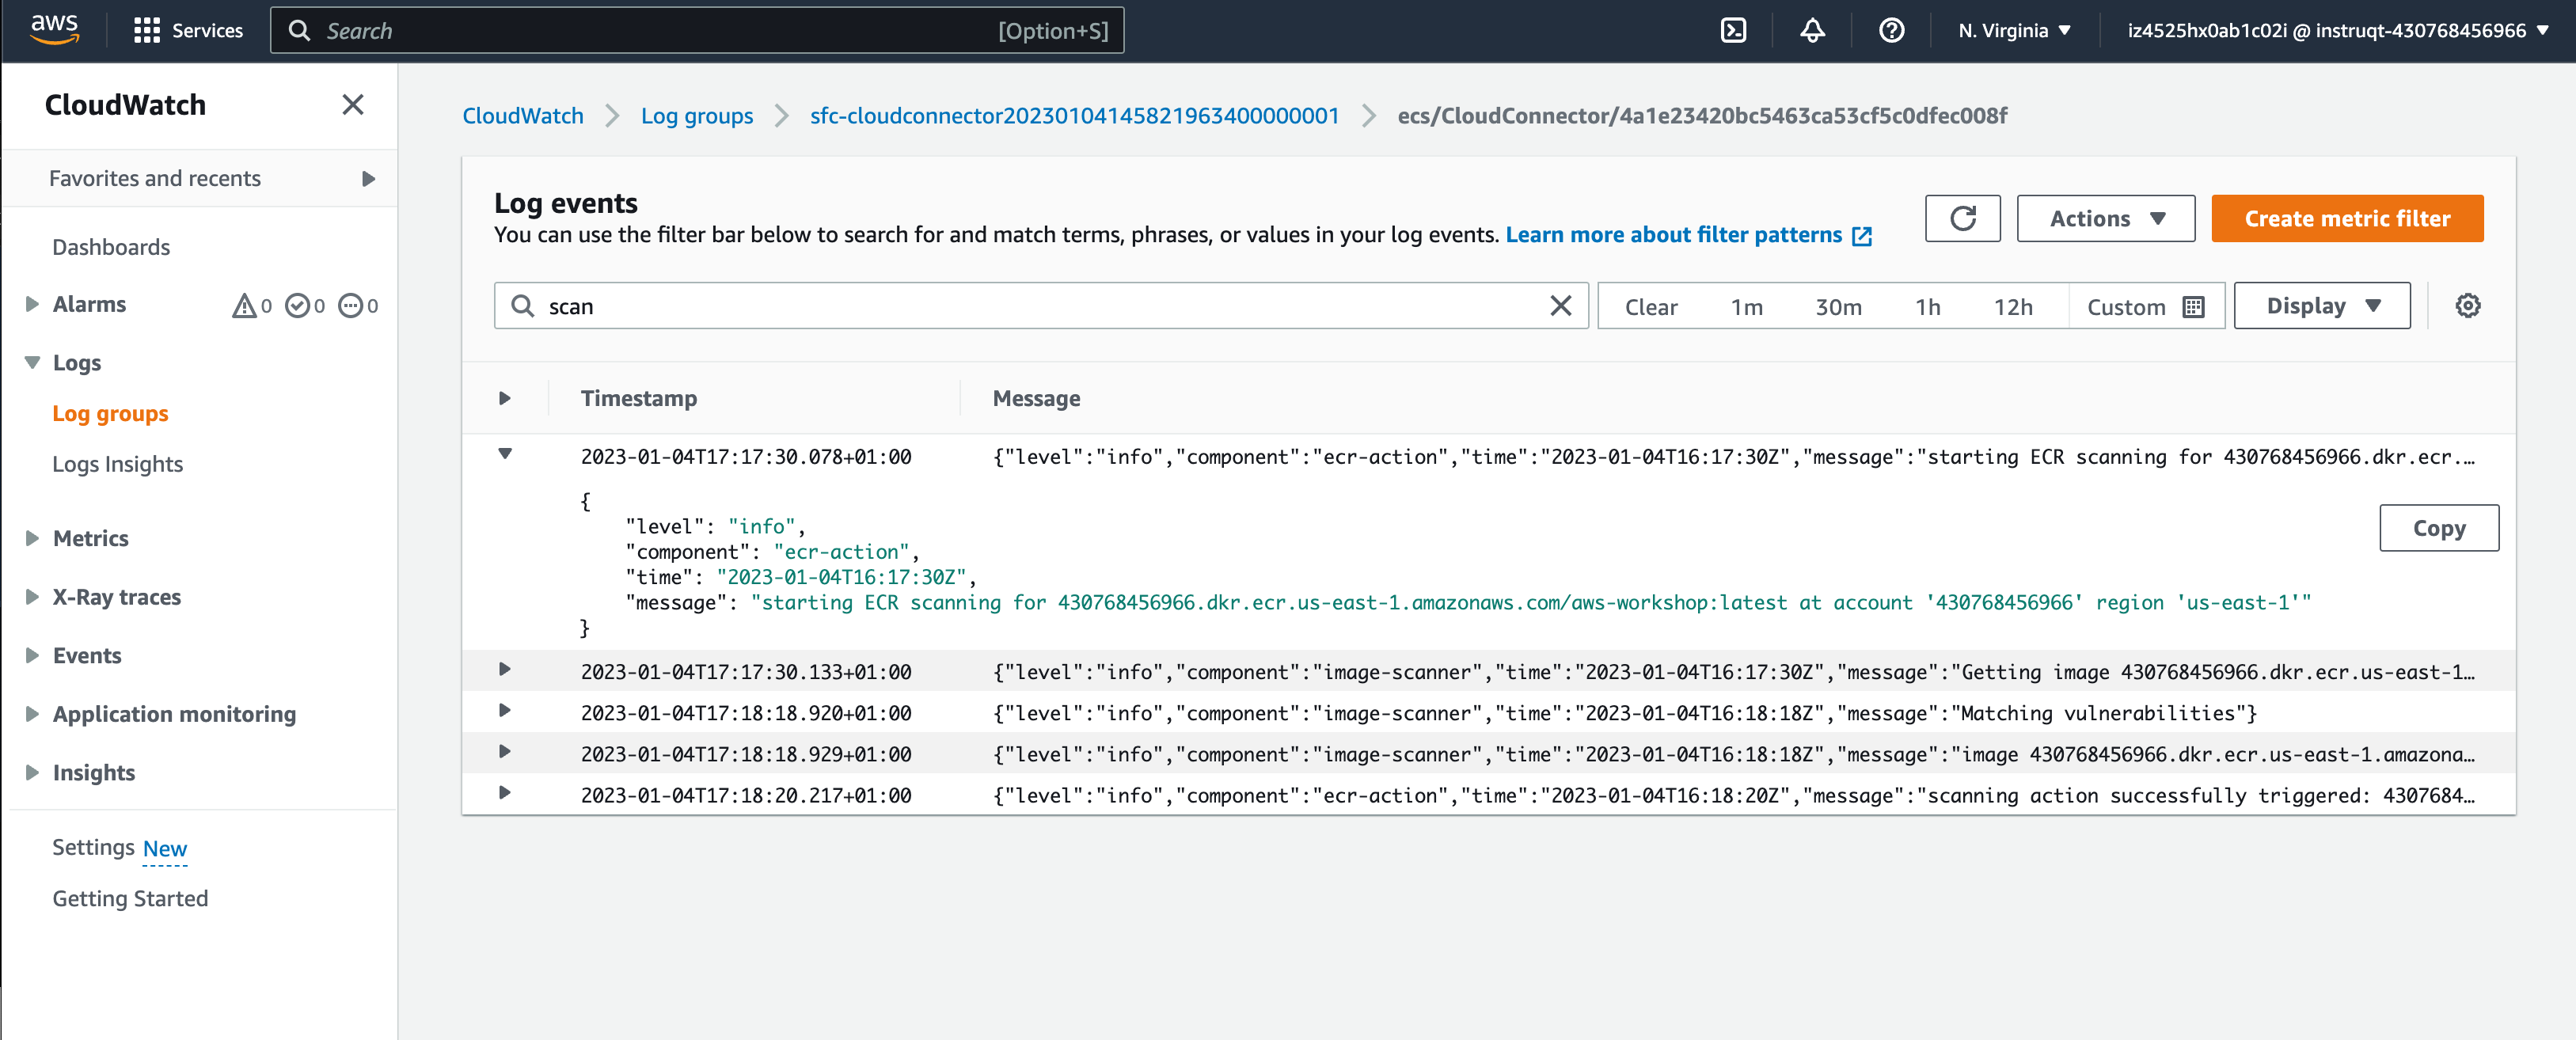Open Learn more about filter patterns
The width and height of the screenshot is (2576, 1040).
click(x=1673, y=235)
